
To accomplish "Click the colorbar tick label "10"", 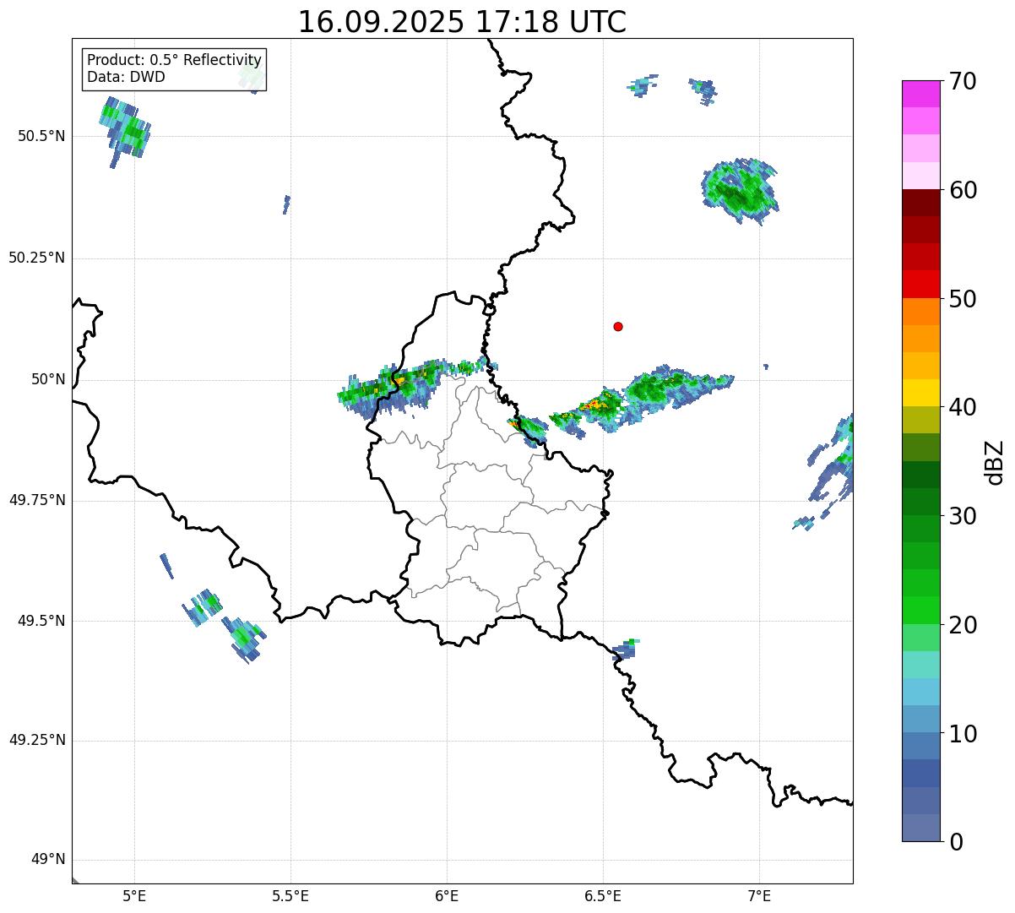I will [x=963, y=734].
